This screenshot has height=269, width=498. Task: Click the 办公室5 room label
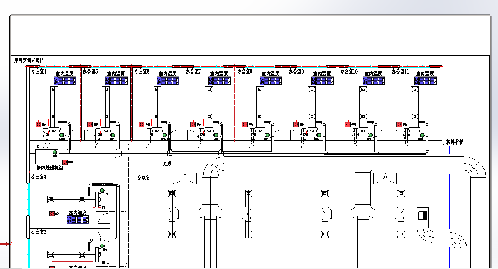pos(90,72)
